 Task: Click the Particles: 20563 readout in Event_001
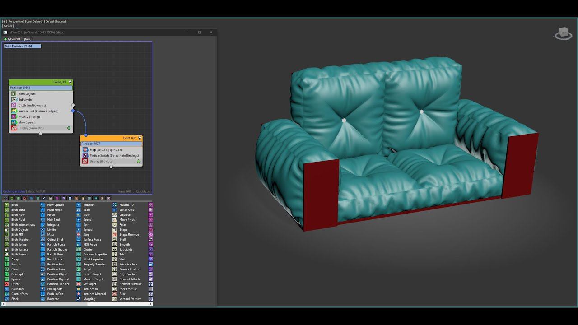(41, 88)
